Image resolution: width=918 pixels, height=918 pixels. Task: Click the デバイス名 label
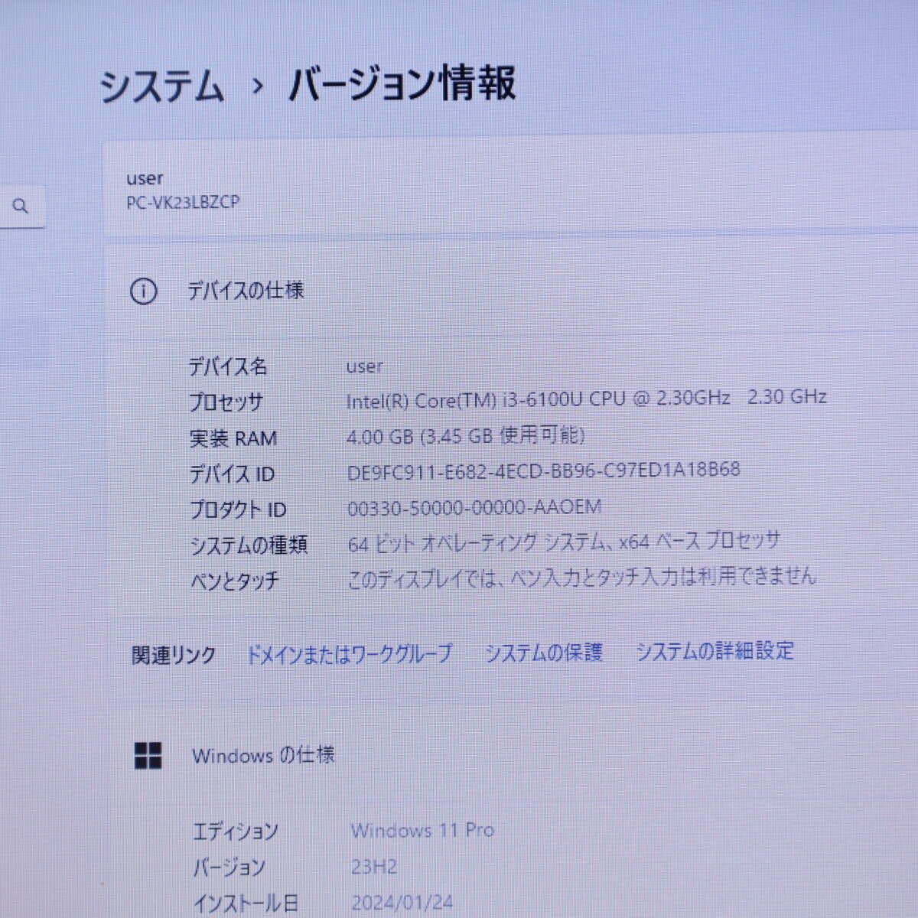coord(228,366)
